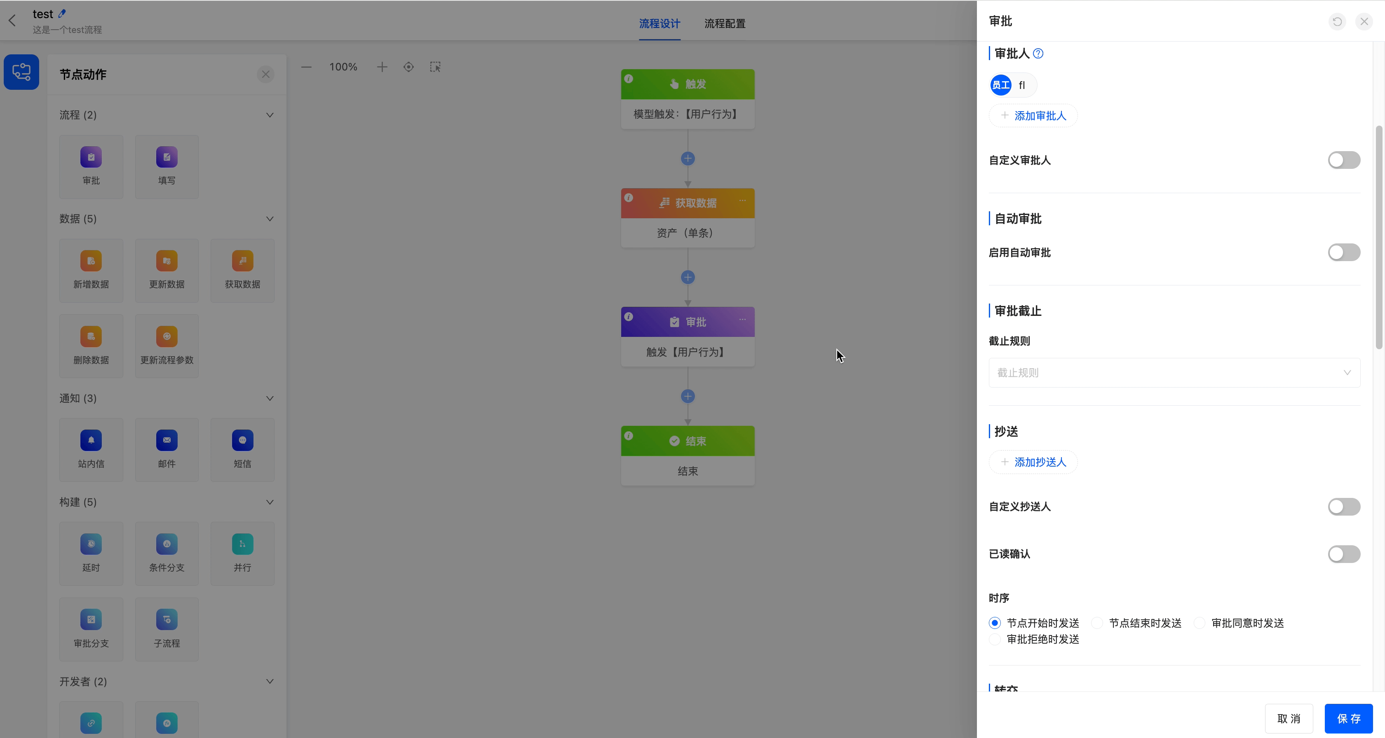The image size is (1385, 738).
Task: Click the 资产（单条） node body
Action: tap(688, 233)
